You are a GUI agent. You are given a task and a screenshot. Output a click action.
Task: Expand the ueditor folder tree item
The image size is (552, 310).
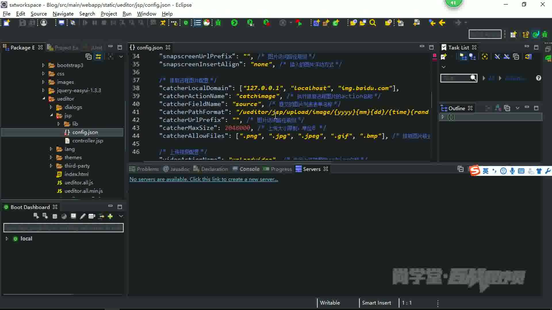click(43, 98)
